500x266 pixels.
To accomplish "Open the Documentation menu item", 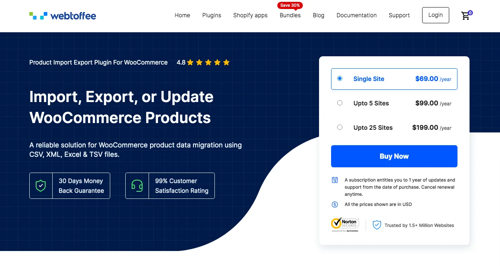I will 357,15.
